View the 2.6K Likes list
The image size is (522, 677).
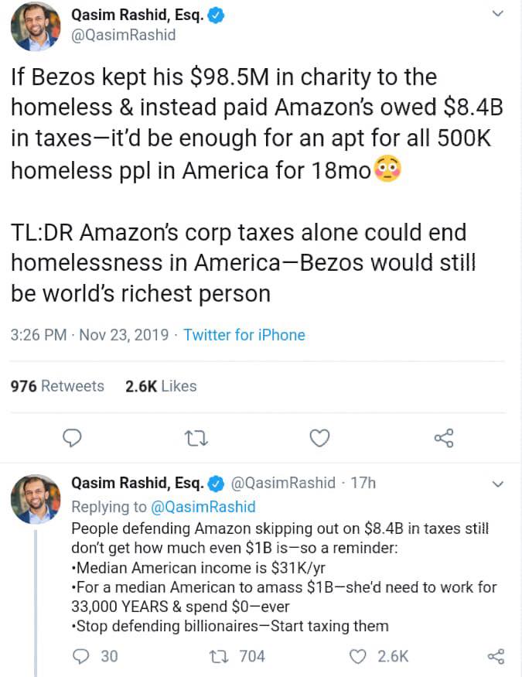(161, 385)
